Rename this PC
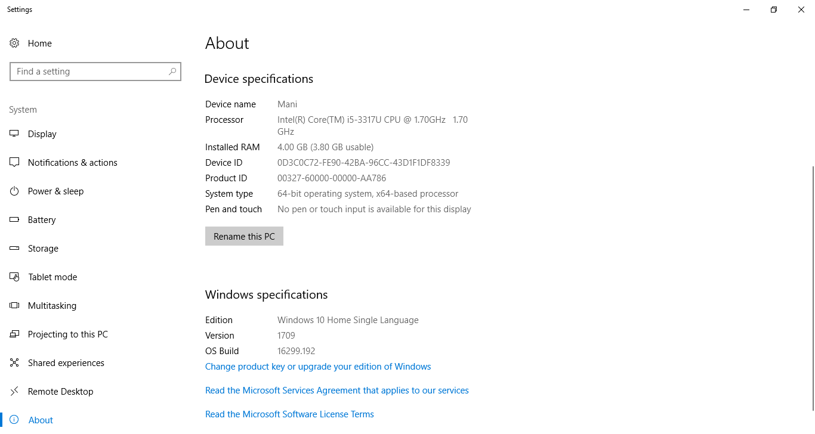815x434 pixels. (244, 236)
